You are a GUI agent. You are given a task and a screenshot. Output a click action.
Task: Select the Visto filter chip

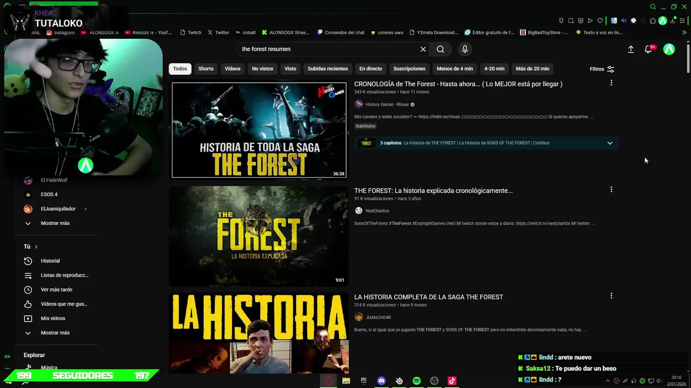coord(290,69)
